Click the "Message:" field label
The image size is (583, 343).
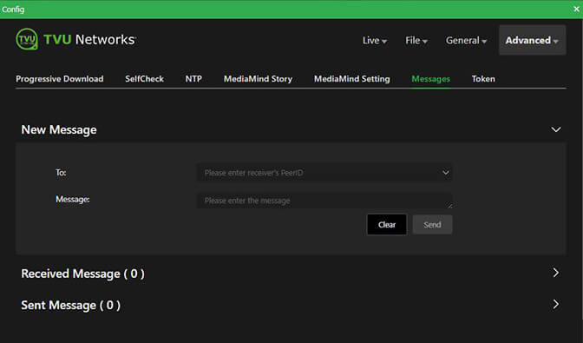[x=73, y=200]
